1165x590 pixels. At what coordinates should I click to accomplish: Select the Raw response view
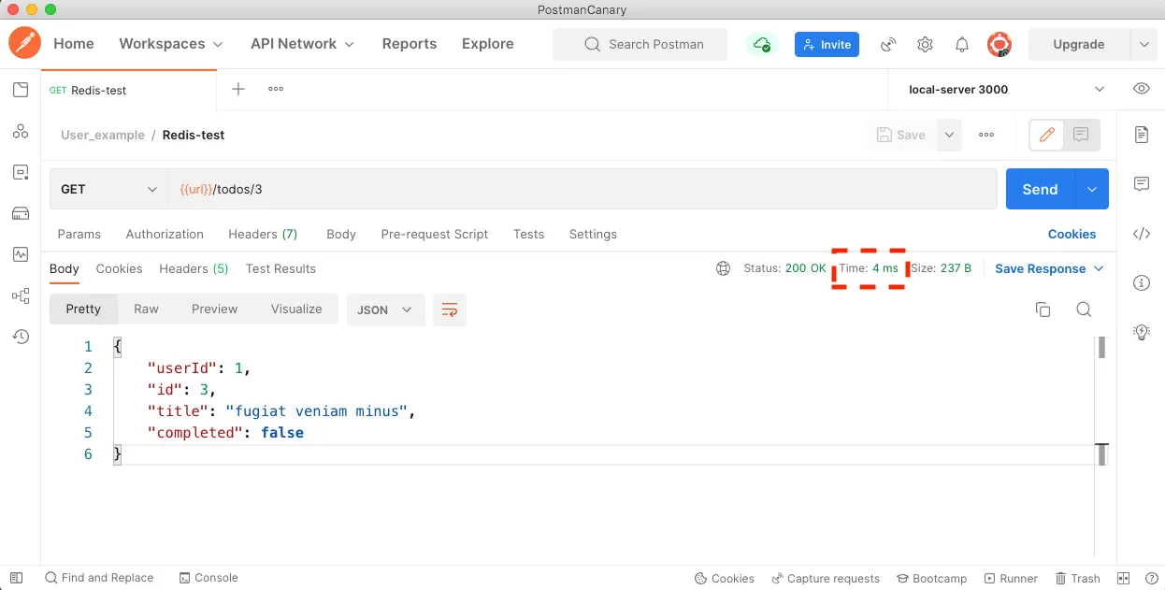[x=146, y=309]
